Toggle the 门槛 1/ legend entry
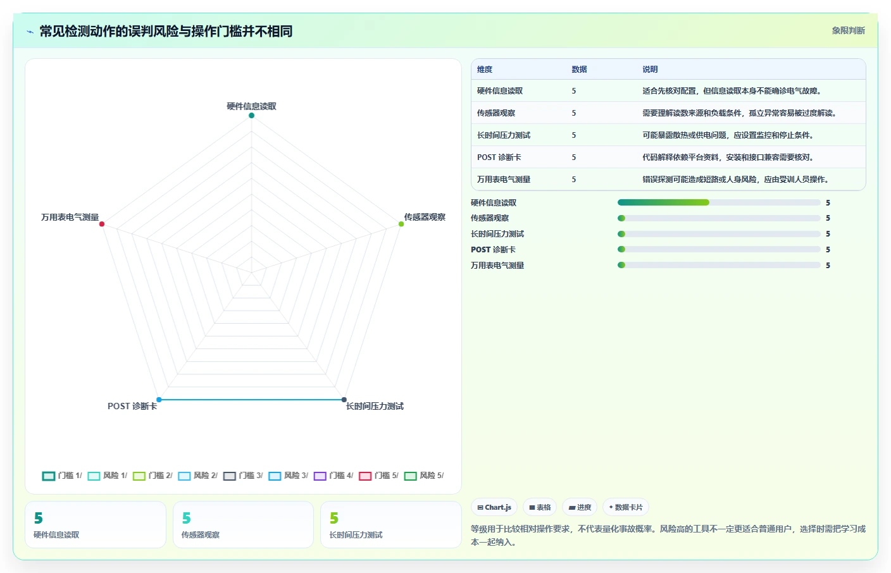 62,476
